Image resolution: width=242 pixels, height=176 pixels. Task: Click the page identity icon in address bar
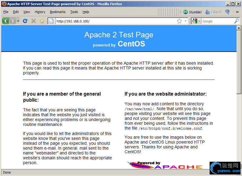[x=51, y=21]
